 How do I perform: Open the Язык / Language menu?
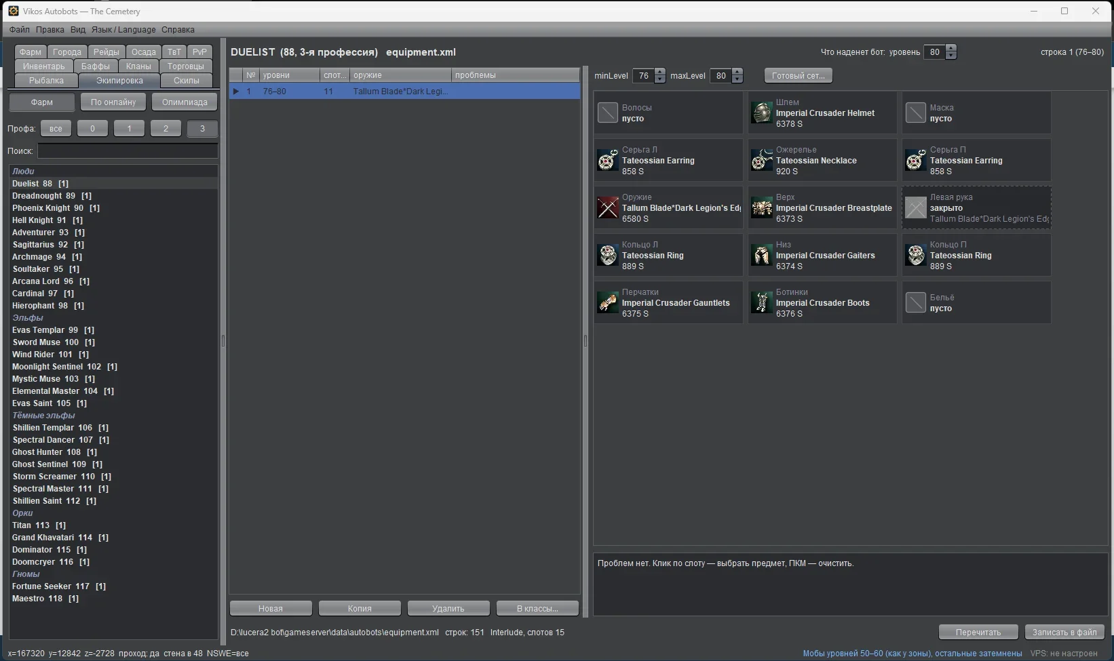(123, 30)
